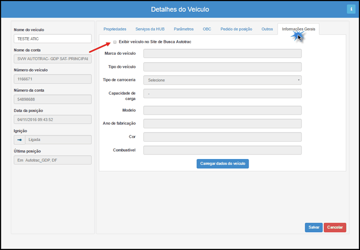Open the Tipo de carroceria dropdown
The width and height of the screenshot is (360, 250).
pos(222,80)
